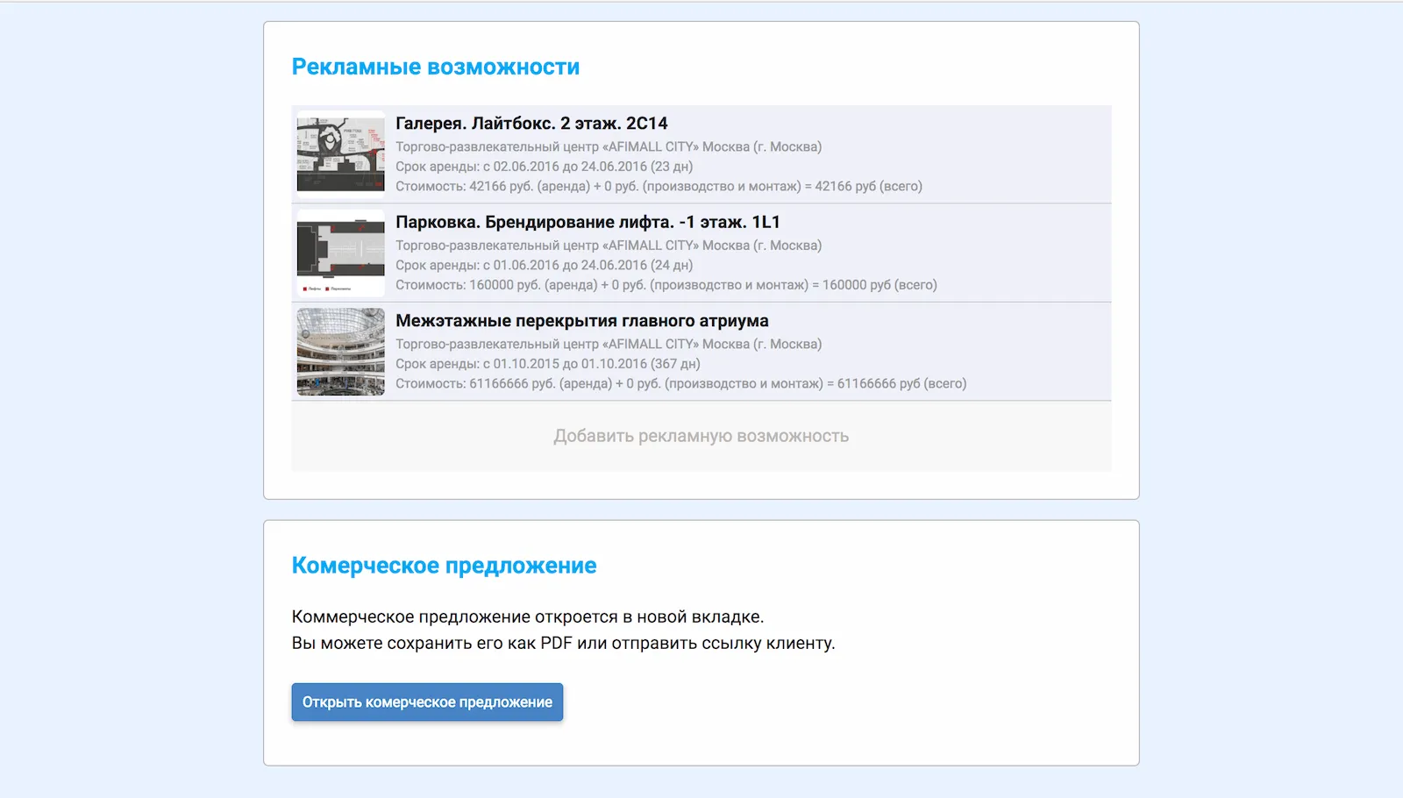Image resolution: width=1403 pixels, height=798 pixels.
Task: Open the atrium photo thumbnail
Action: (x=340, y=352)
